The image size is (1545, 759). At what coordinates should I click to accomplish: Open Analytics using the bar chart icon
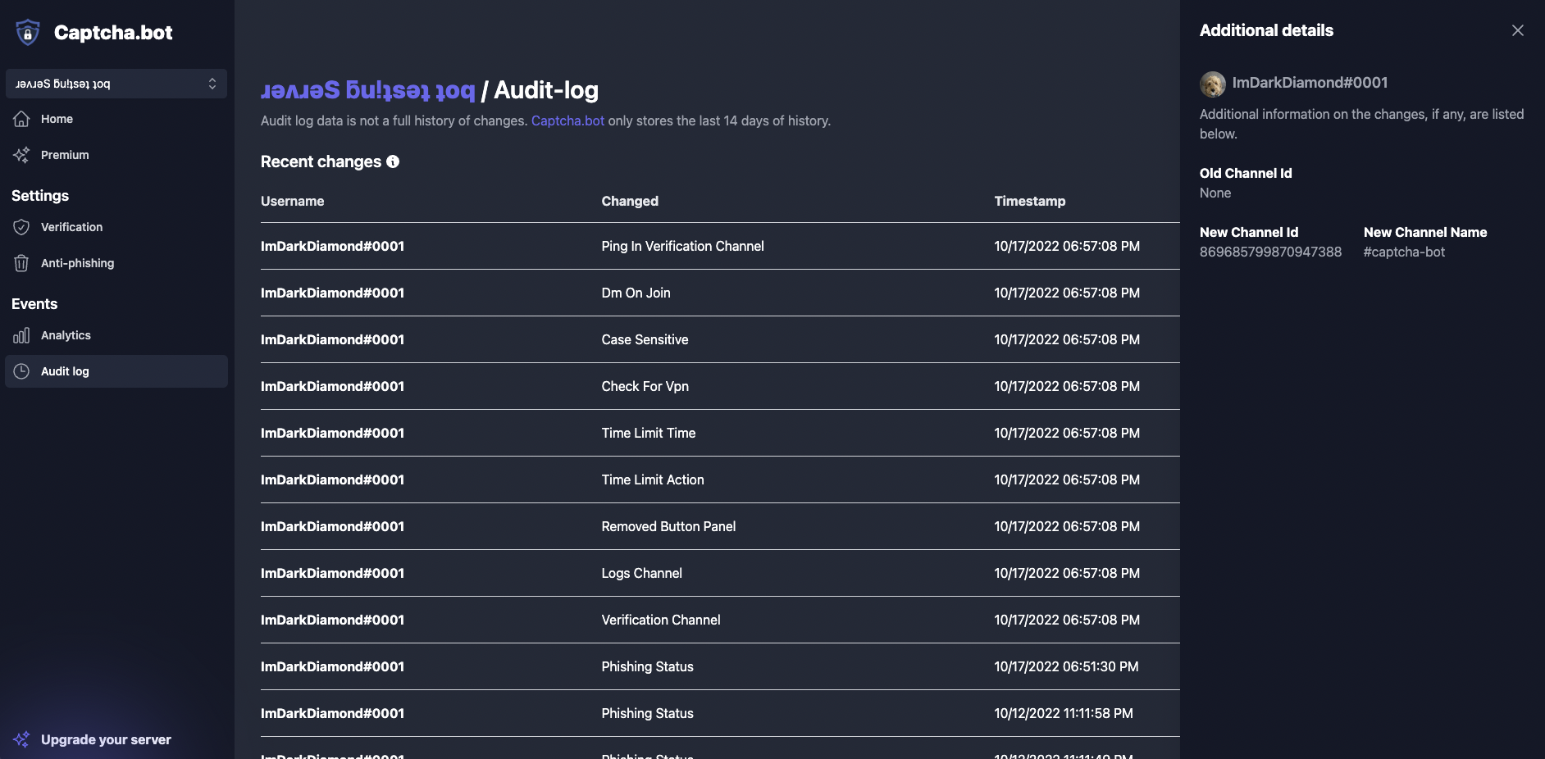point(23,335)
